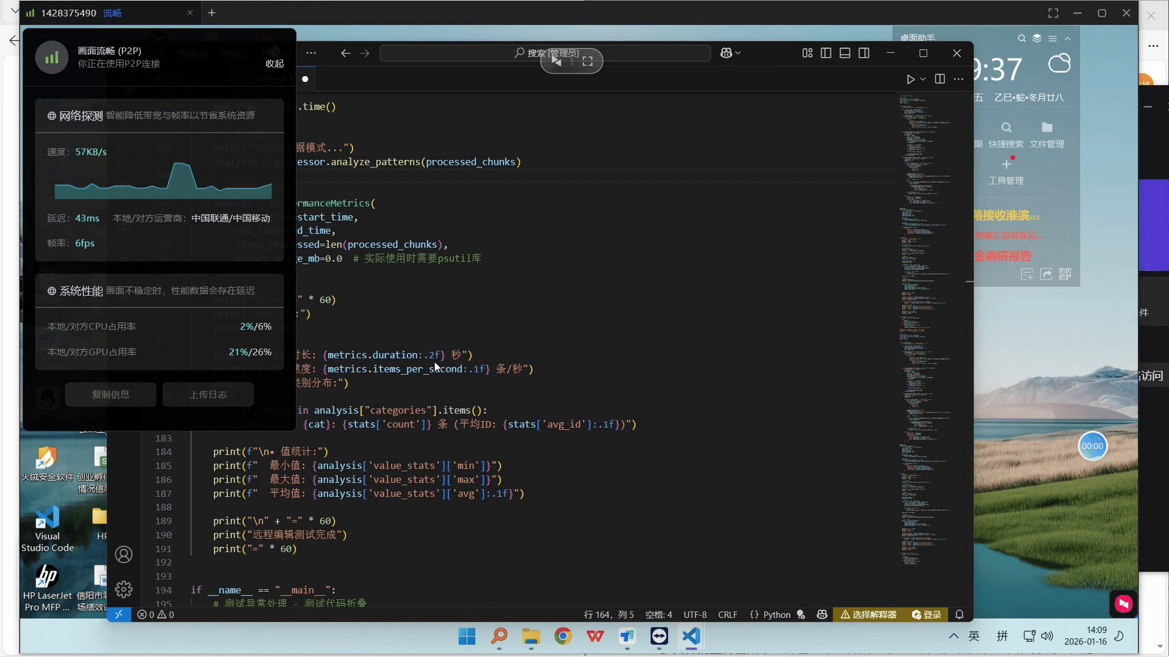Viewport: 1169px width, 657px height.
Task: Open the Accounts icon in activity bar
Action: pos(124,555)
